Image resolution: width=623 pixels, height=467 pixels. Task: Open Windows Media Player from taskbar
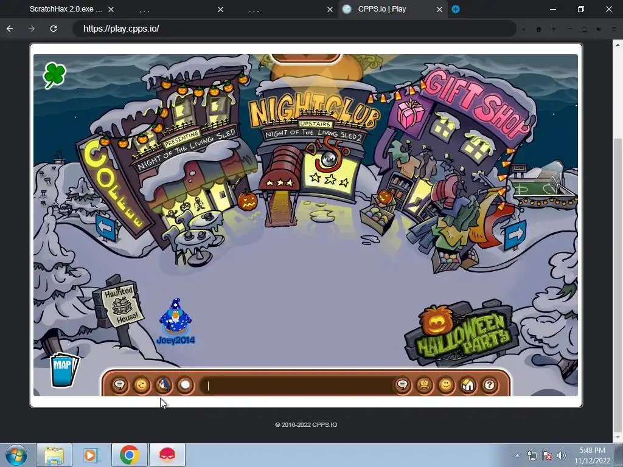pos(91,455)
